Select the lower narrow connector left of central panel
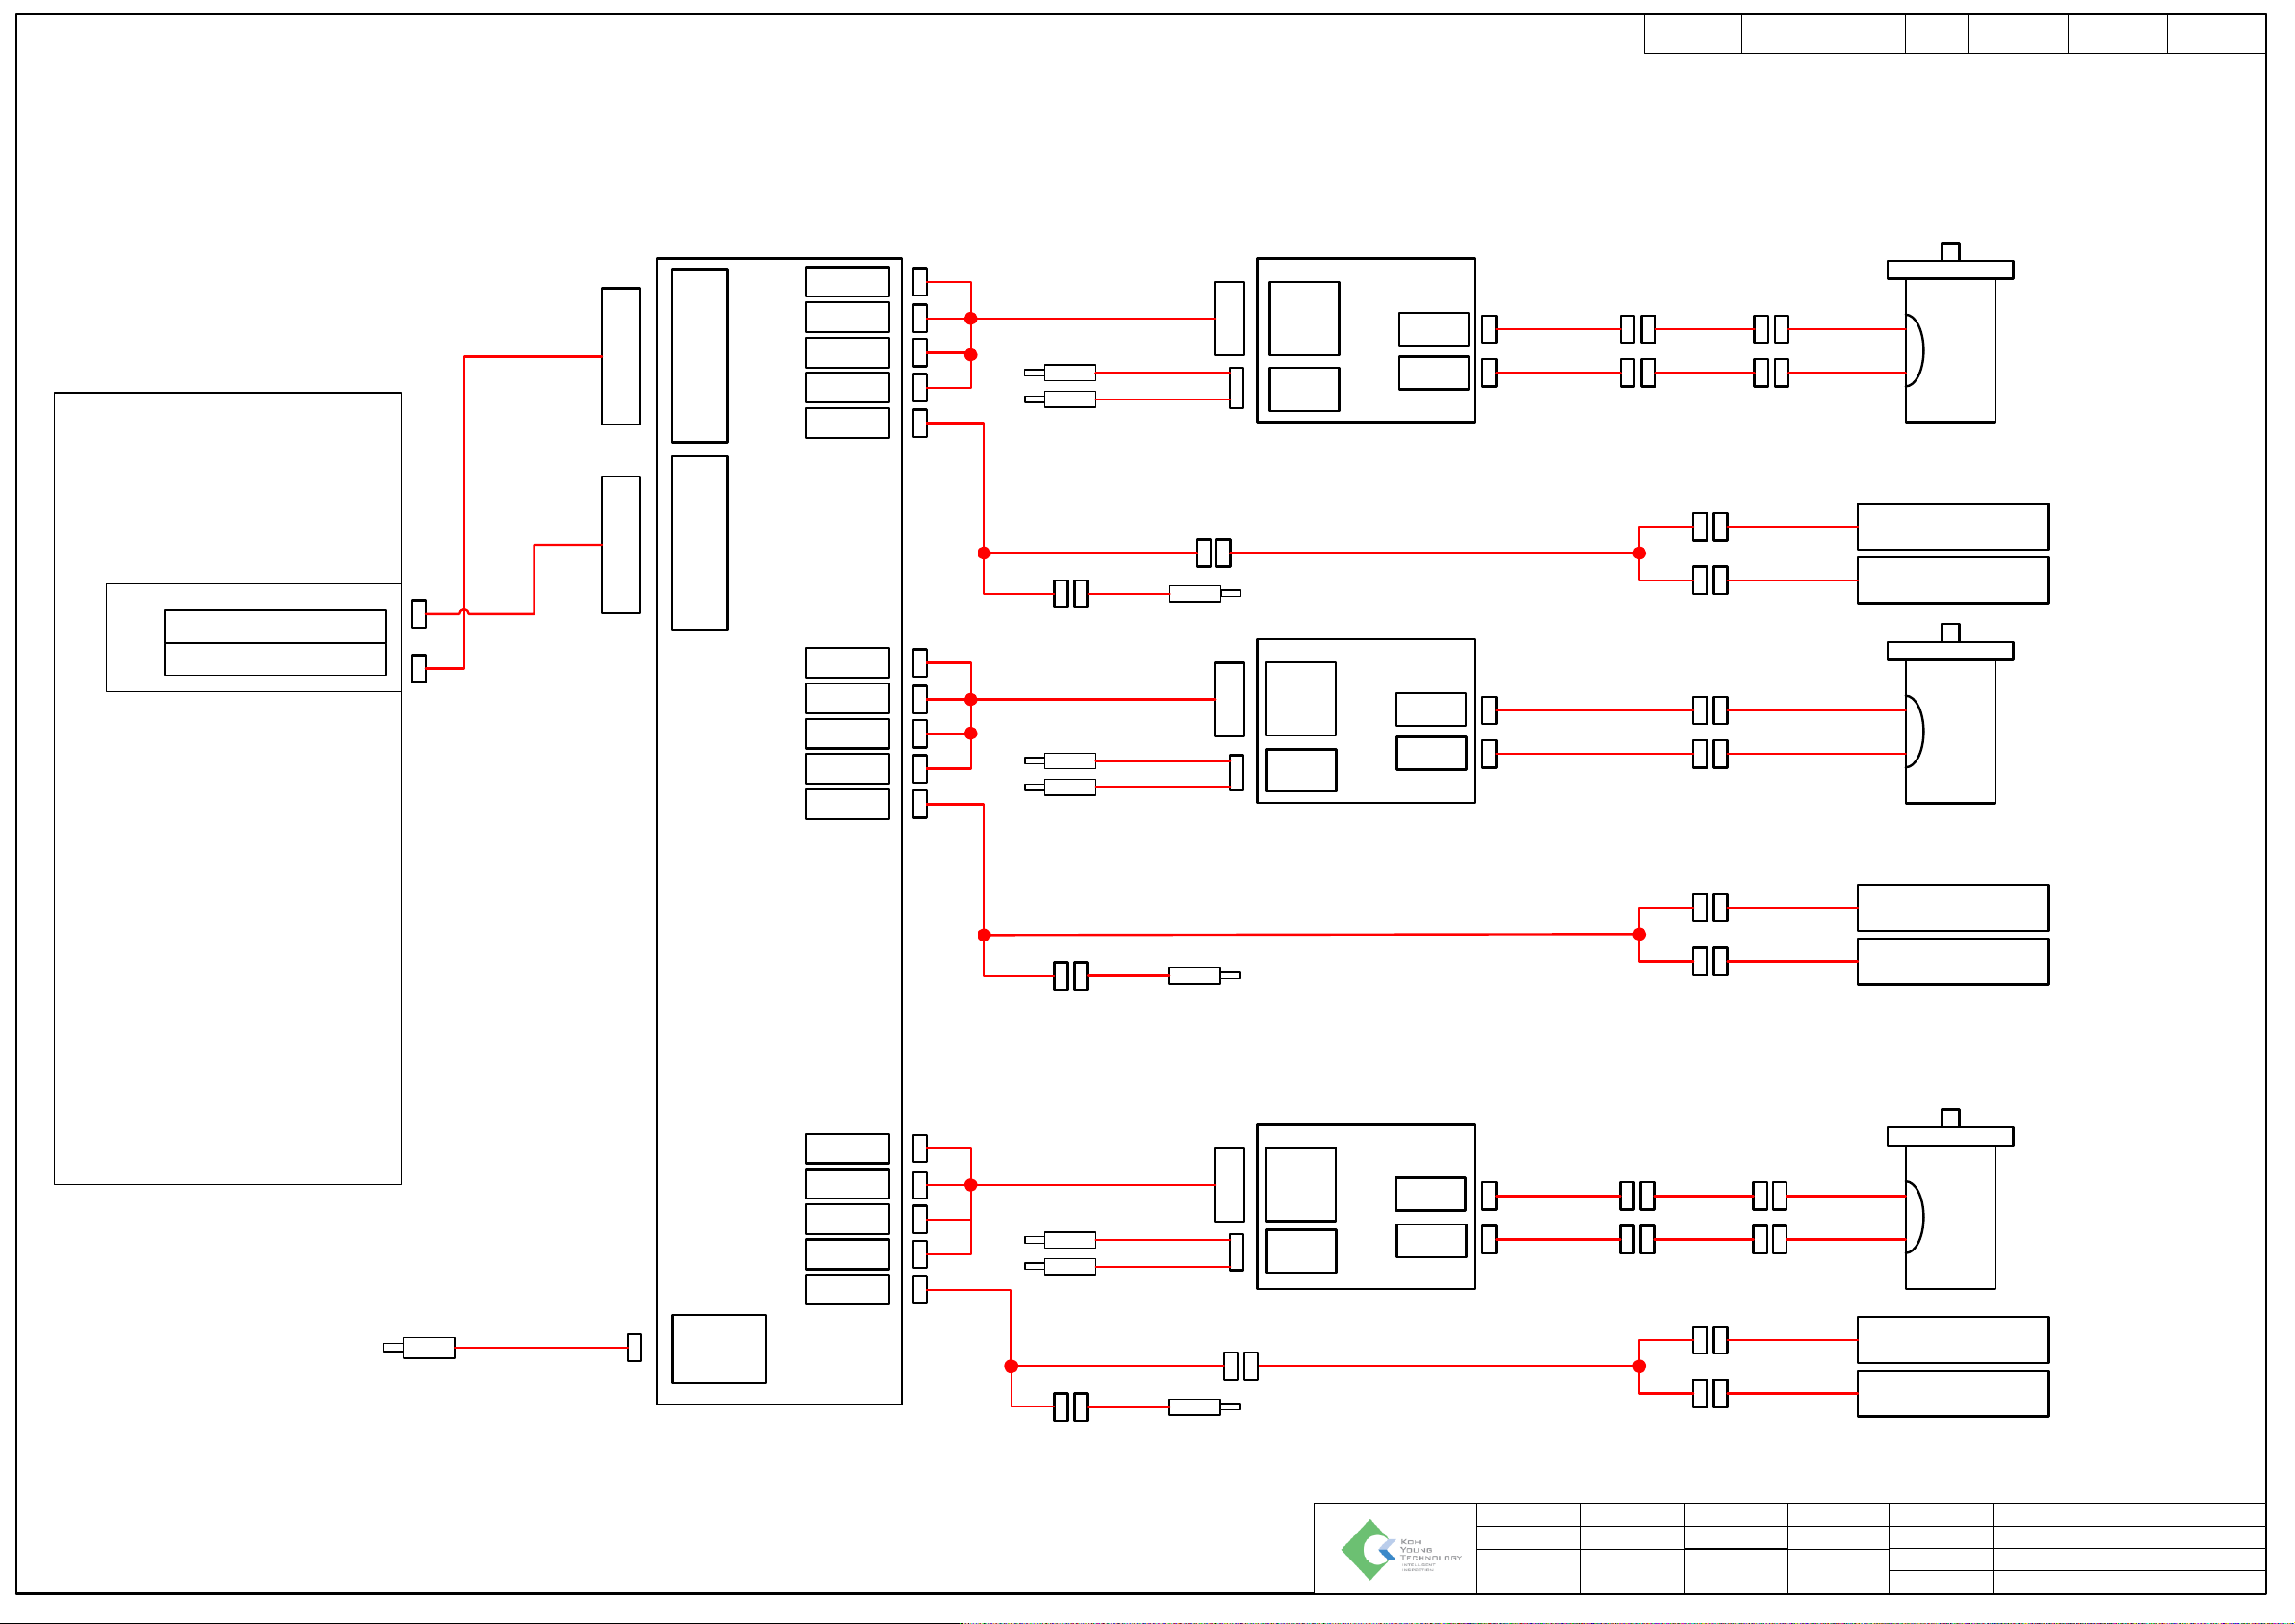 620,544
